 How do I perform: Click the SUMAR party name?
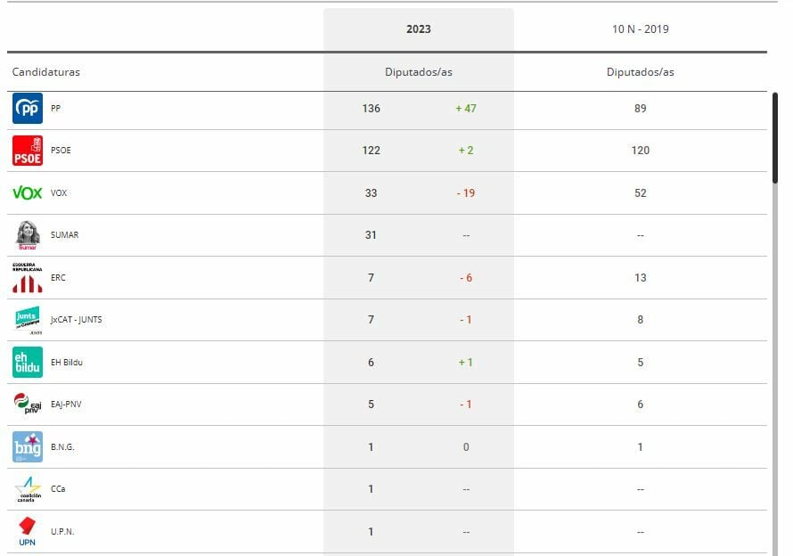click(64, 235)
